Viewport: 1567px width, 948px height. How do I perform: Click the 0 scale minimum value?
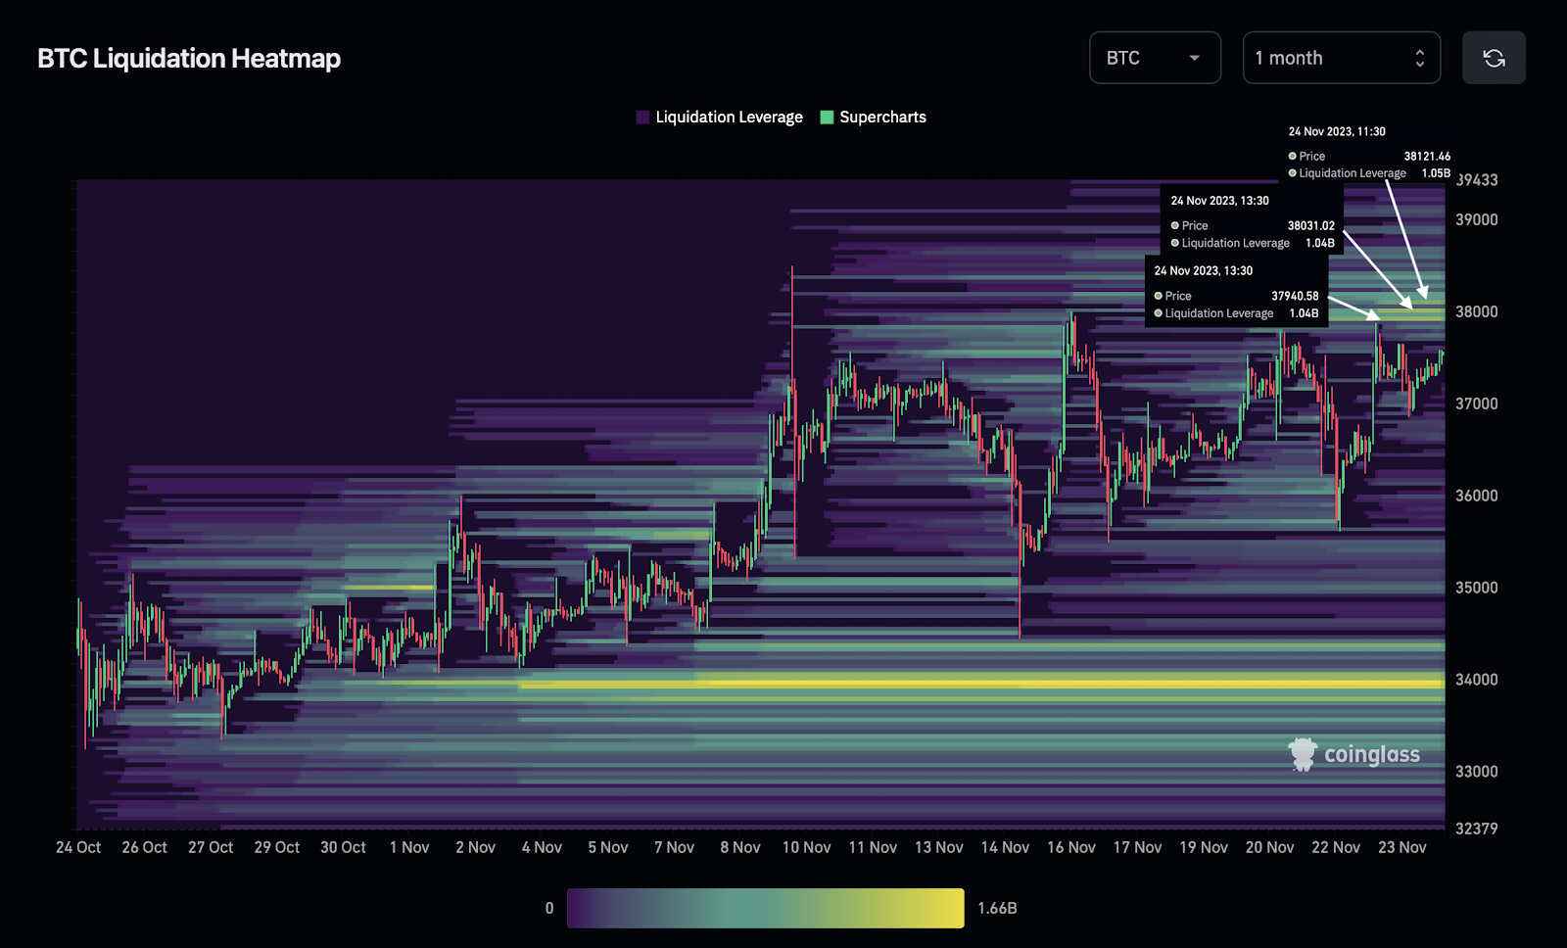(x=549, y=908)
